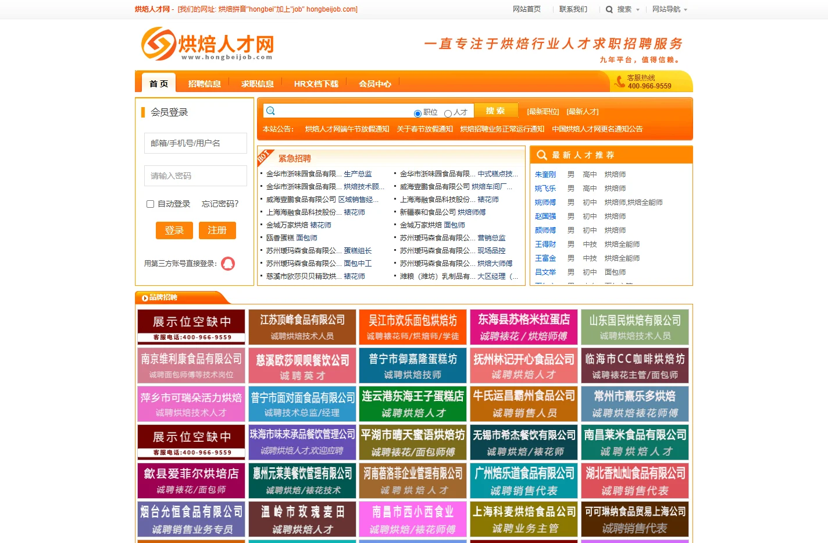
Task: Open the 求职信息 navigation tab
Action: 258,84
